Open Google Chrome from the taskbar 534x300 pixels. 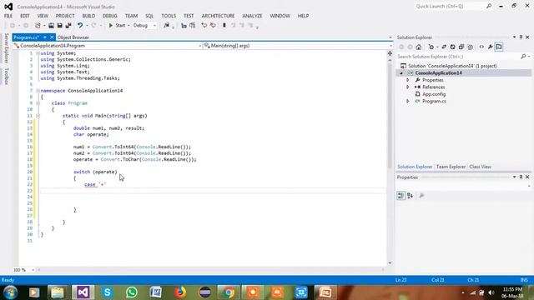(229, 292)
